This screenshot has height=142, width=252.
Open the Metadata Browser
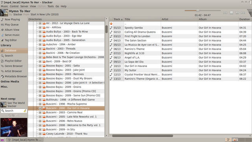tap(16, 76)
